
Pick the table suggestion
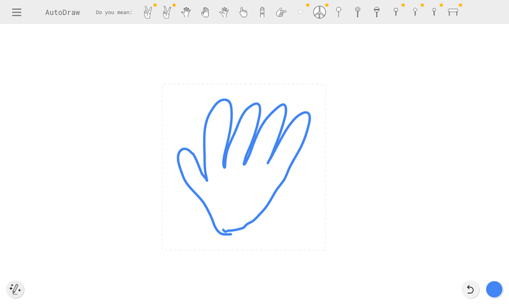click(x=453, y=12)
